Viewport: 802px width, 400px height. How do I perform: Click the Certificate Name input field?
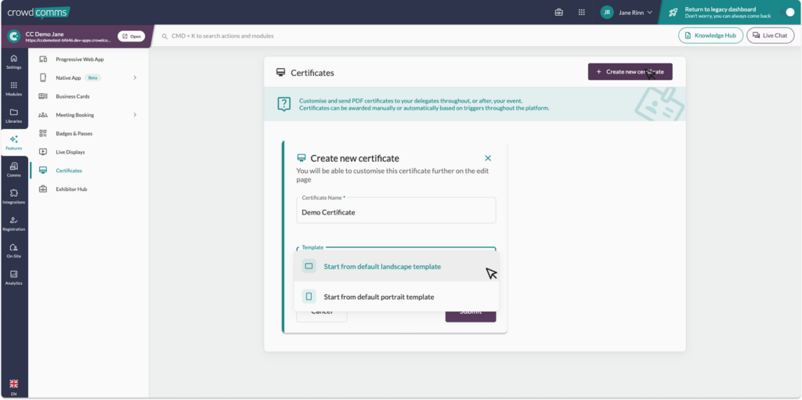(396, 212)
